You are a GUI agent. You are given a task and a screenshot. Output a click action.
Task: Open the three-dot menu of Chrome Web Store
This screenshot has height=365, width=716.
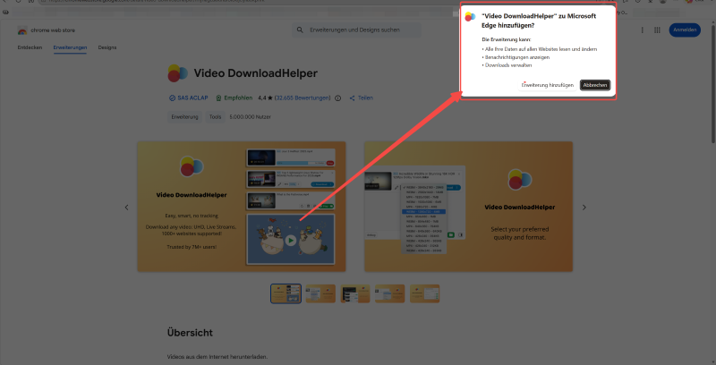(642, 30)
